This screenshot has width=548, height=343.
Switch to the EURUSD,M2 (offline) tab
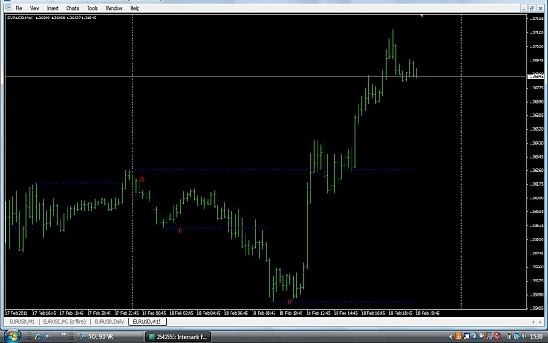(64, 322)
